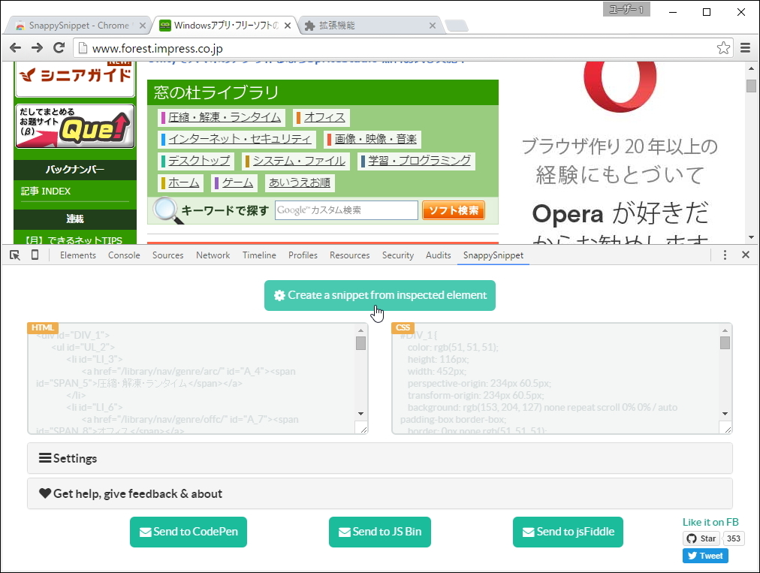The image size is (760, 573).
Task: Click the back navigation arrow
Action: pos(15,47)
